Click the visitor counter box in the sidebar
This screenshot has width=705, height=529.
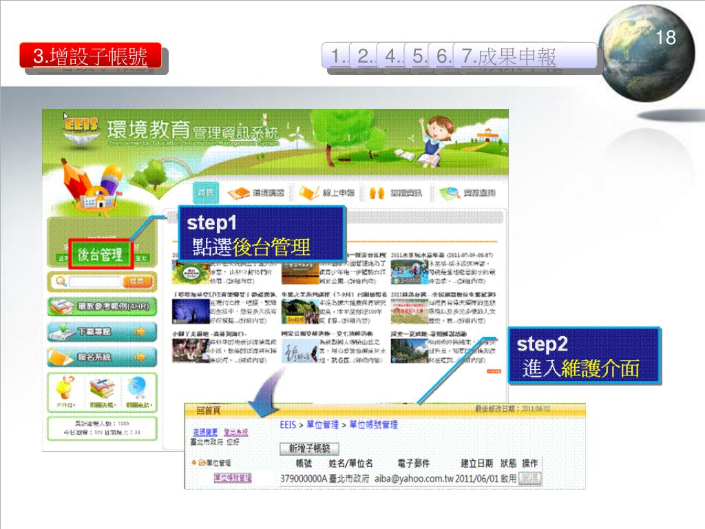102,428
